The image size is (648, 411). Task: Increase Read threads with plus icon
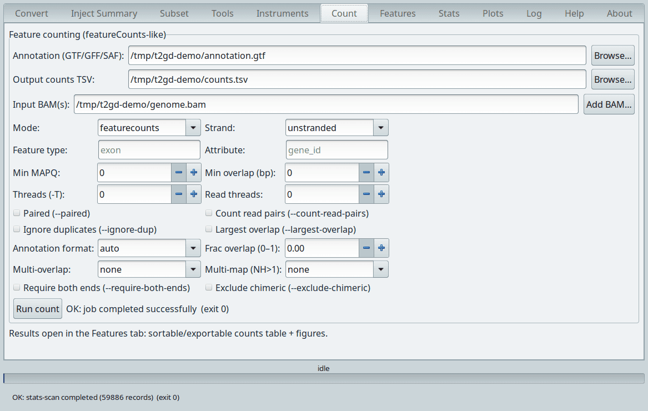381,194
